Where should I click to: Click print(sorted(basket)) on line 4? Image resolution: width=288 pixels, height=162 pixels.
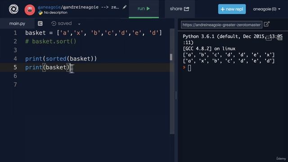pyautogui.click(x=61, y=59)
